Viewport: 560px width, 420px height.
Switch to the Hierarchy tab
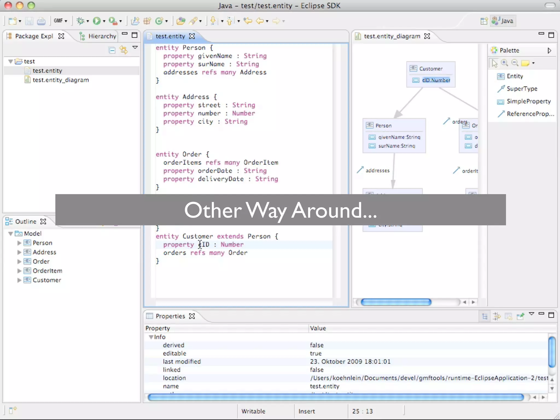(102, 36)
